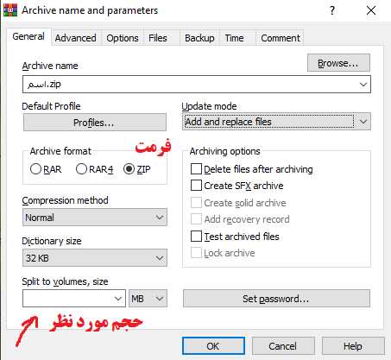
Task: Switch to the Advanced tab
Action: (x=76, y=38)
